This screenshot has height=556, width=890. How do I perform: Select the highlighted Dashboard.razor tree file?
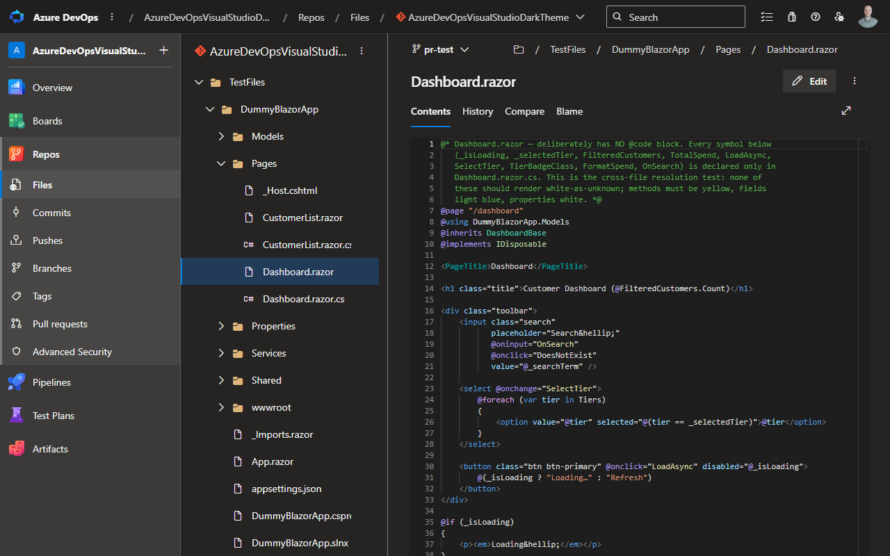point(280,272)
